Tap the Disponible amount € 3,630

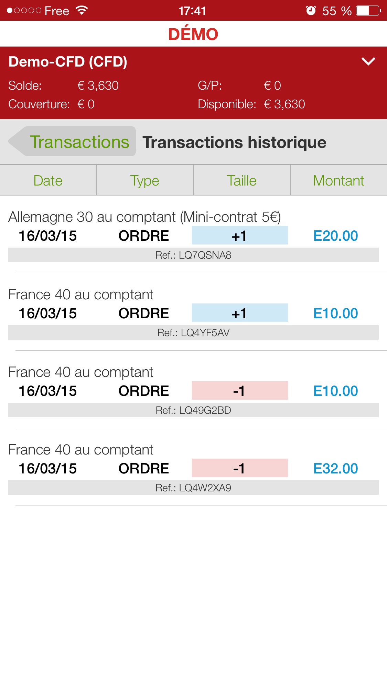click(284, 104)
